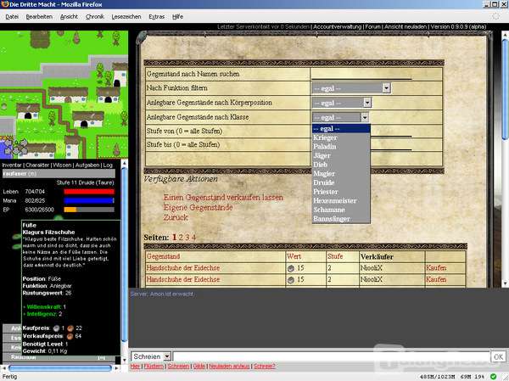
Task: Click 'Einen Gegenstand verkaufen lassen'
Action: click(223, 198)
